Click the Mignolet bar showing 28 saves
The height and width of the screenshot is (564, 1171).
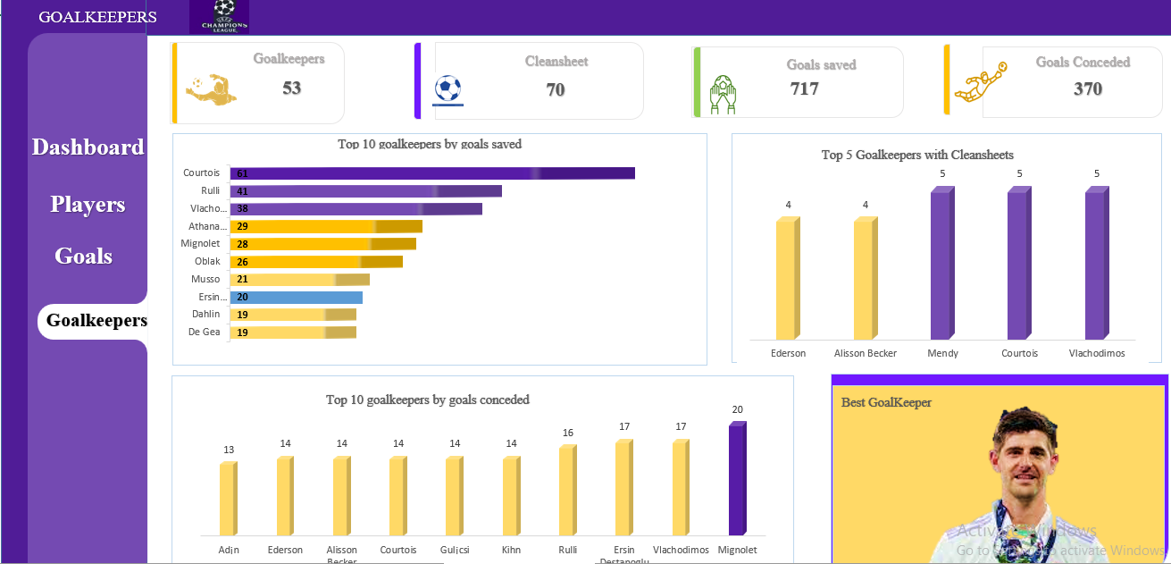coord(323,244)
